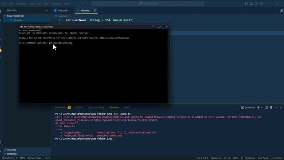284x160 pixels.
Task: Click the Ln 4, Col 1 indicator
Action: point(202,158)
